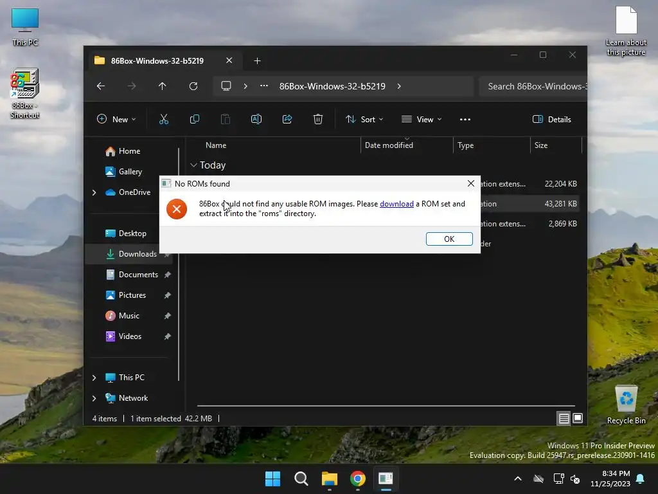Image resolution: width=658 pixels, height=494 pixels.
Task: Click the Rename toolbar icon
Action: tap(256, 119)
